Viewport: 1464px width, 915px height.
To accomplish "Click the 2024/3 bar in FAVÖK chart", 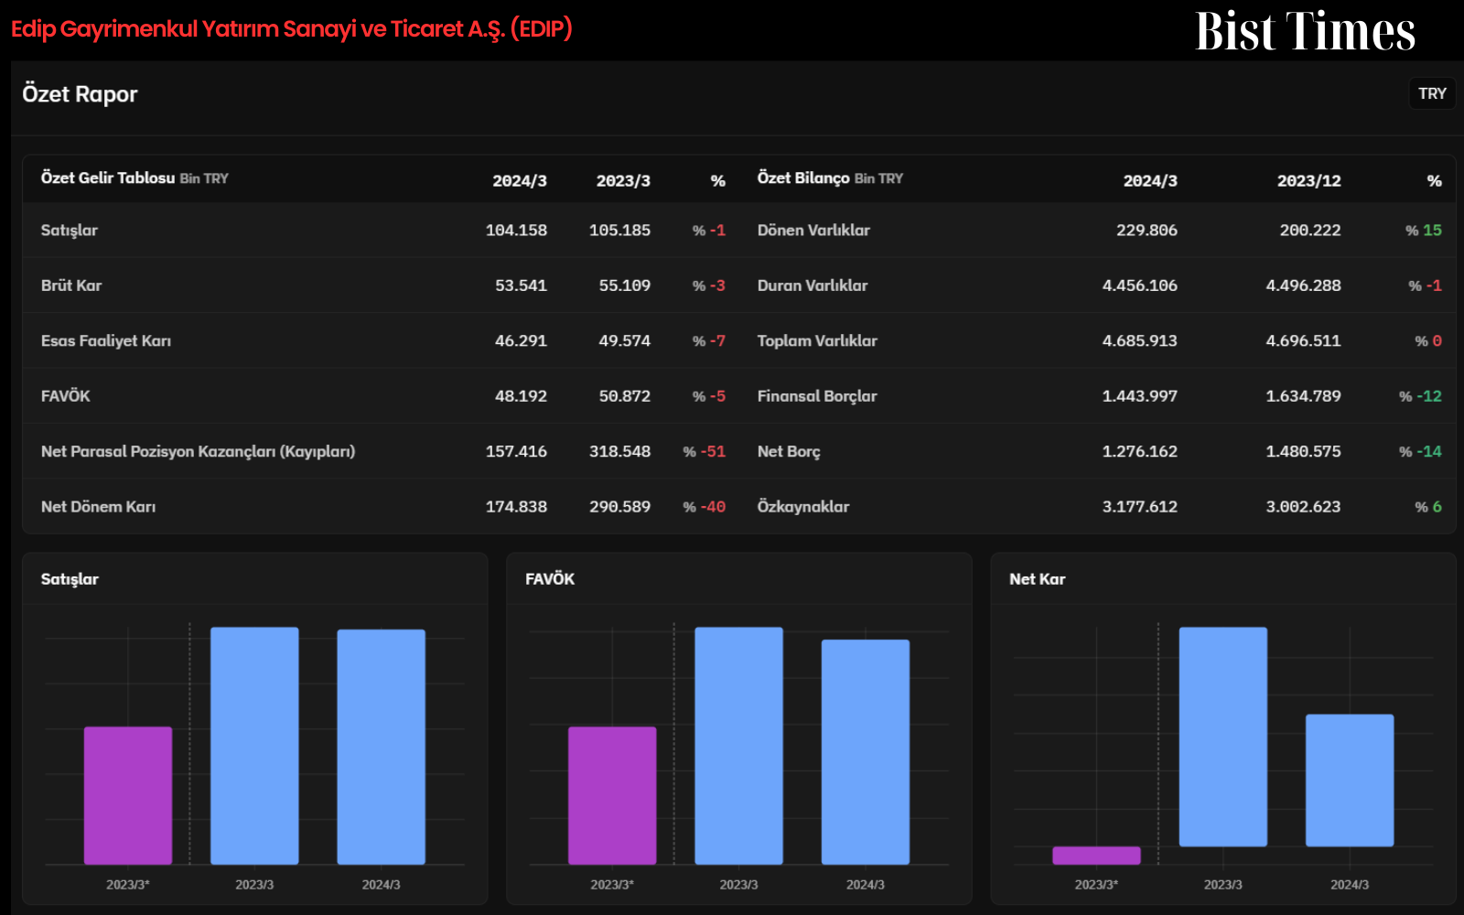I will (x=866, y=752).
